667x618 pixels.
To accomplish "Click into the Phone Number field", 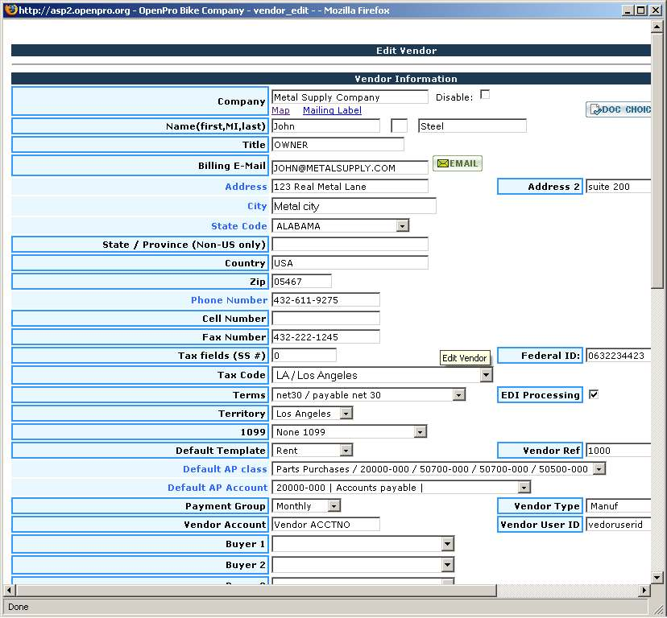I will (x=325, y=300).
